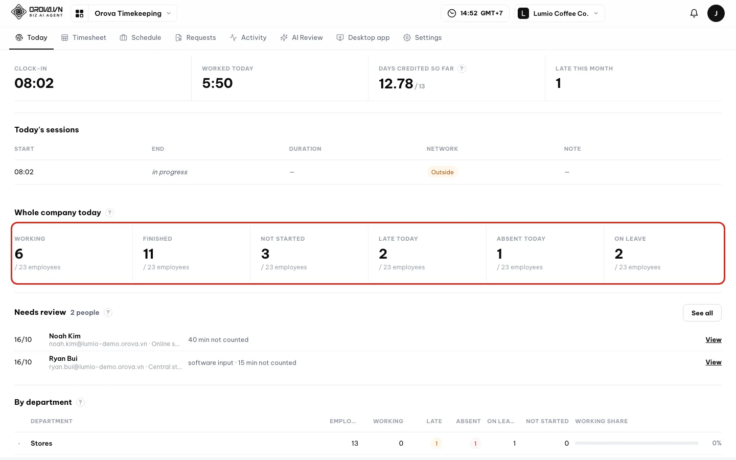This screenshot has height=460, width=736.
Task: Click the Late This Month value
Action: [x=559, y=83]
